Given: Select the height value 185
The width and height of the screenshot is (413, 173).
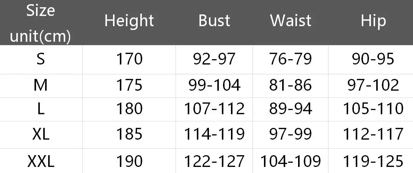Looking at the screenshot, I should [x=129, y=134].
